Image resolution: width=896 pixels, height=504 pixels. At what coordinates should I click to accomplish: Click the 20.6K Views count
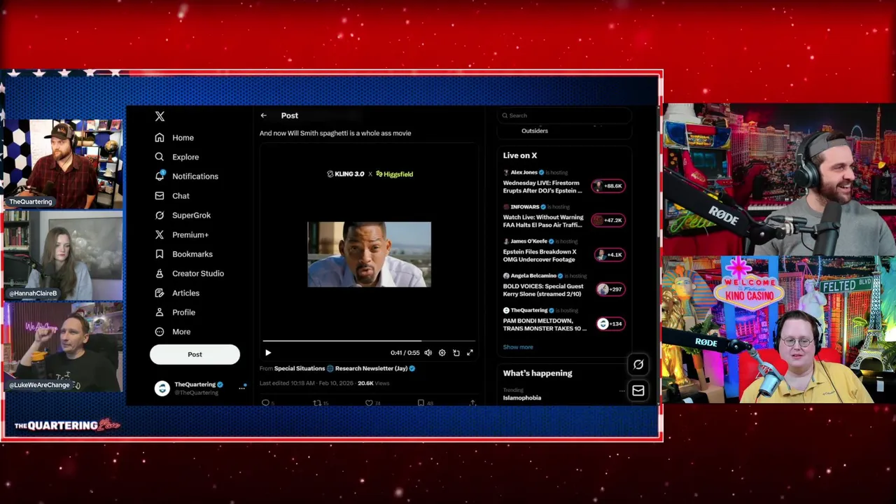tap(374, 383)
